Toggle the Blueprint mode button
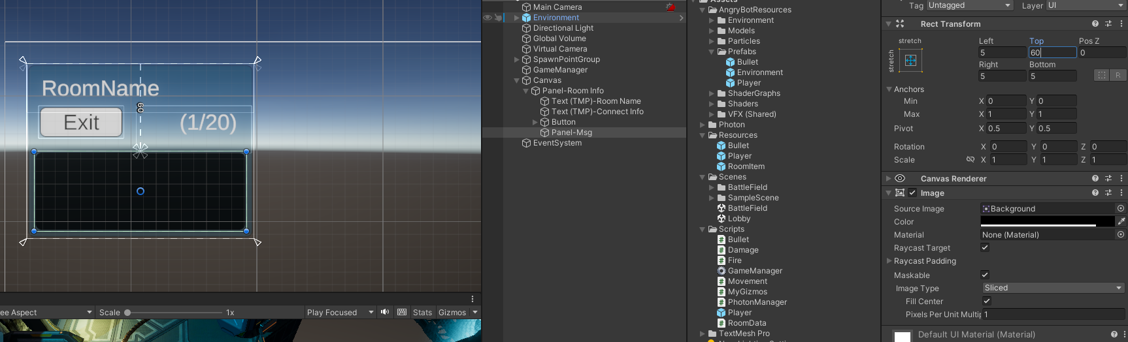The width and height of the screenshot is (1128, 342). click(x=1102, y=75)
